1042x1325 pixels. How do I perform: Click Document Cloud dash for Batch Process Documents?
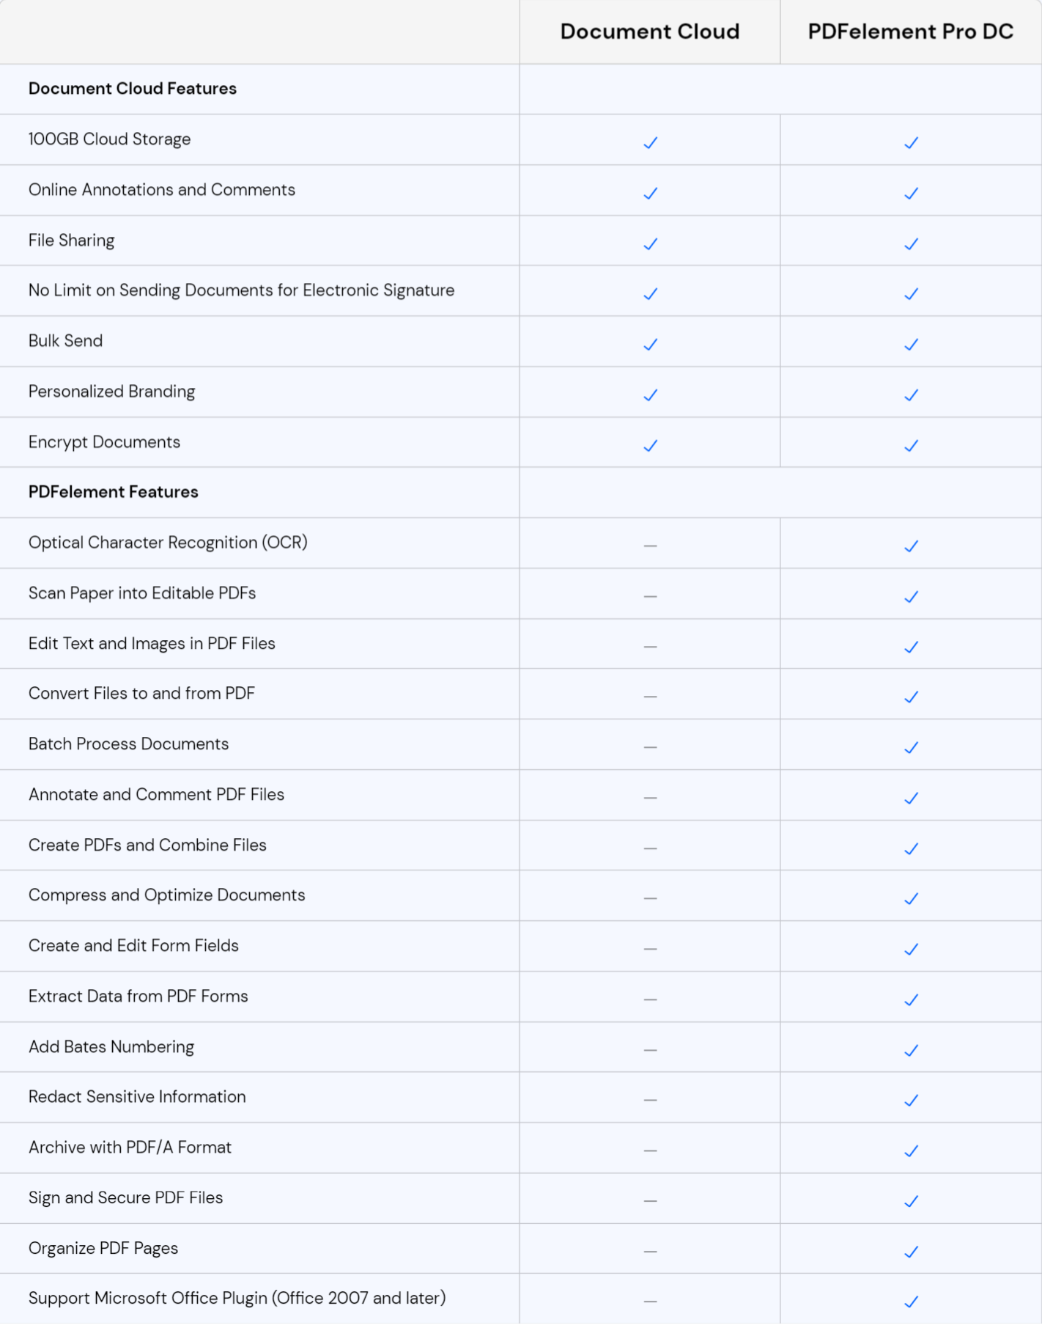[x=650, y=747]
